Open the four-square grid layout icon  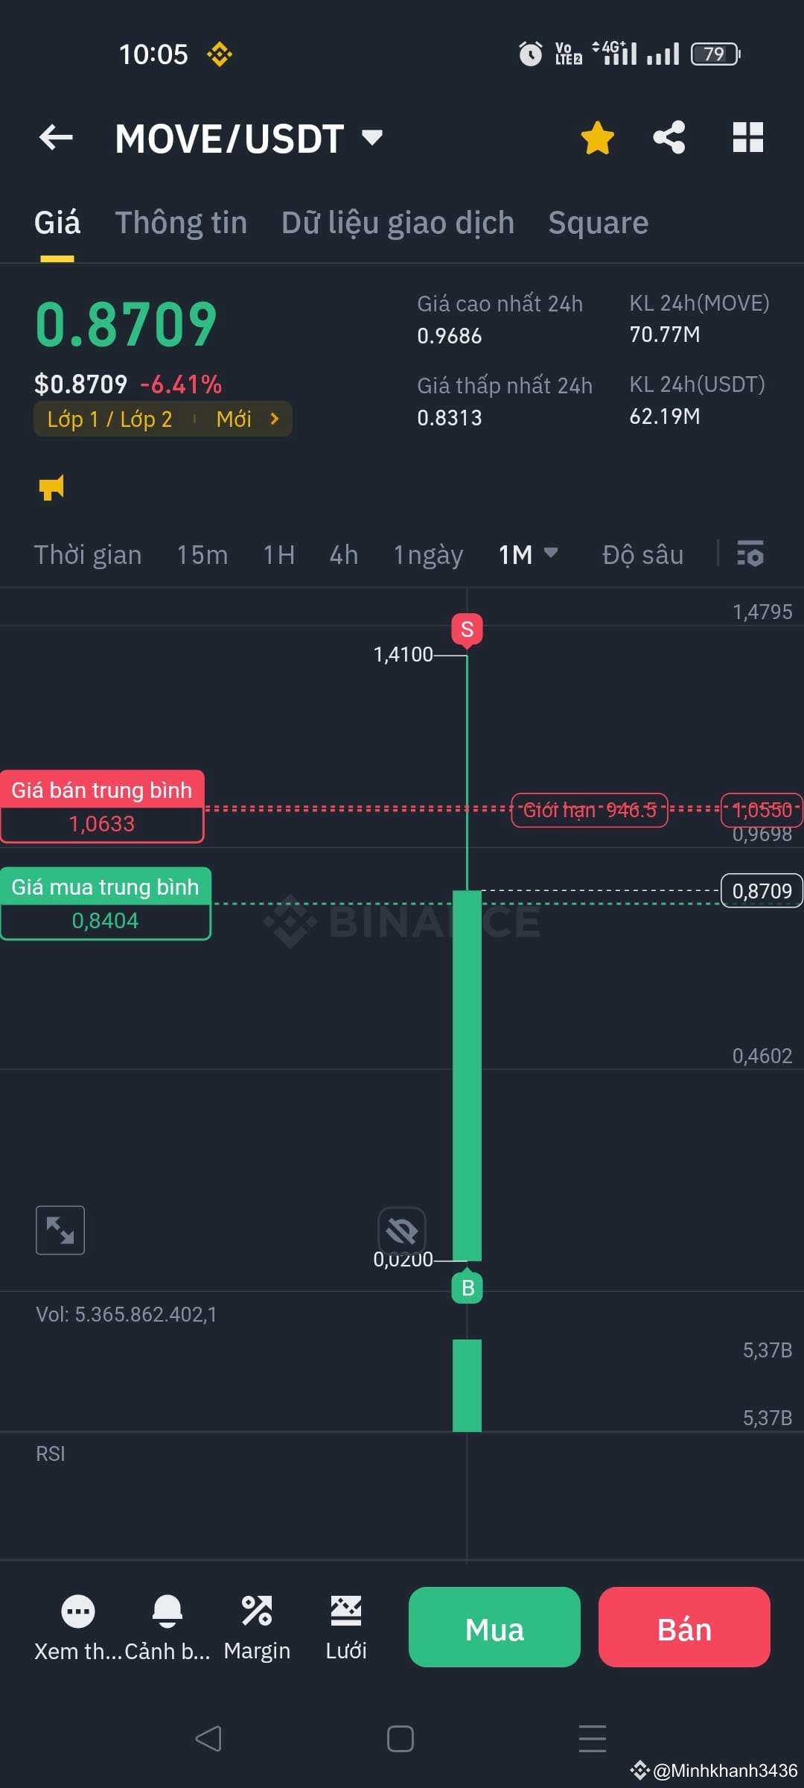click(747, 138)
